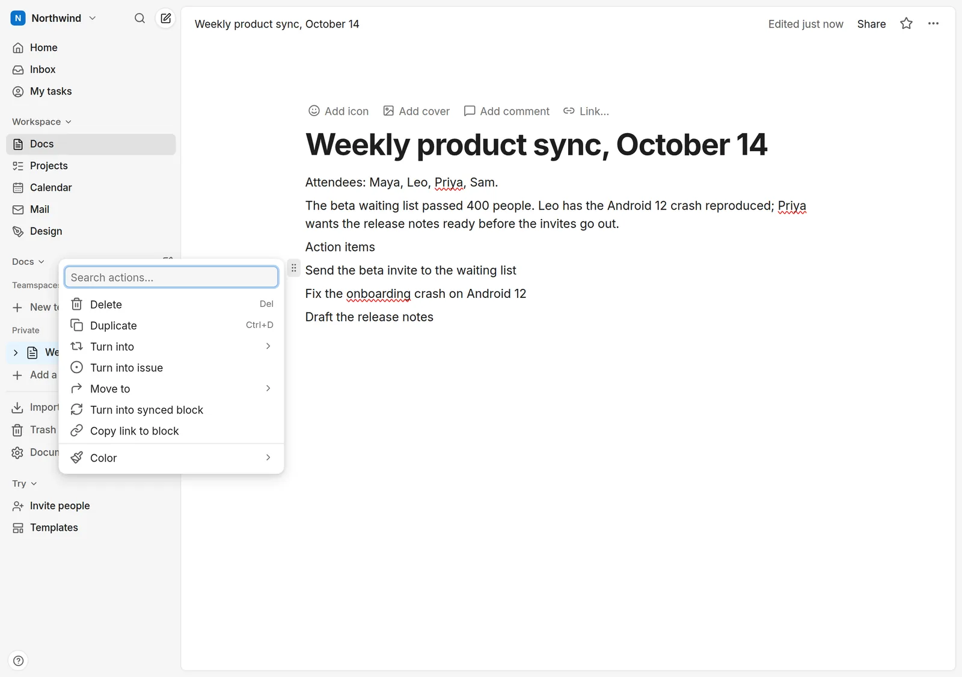Collapse the Try section
This screenshot has height=677, width=962.
[24, 483]
